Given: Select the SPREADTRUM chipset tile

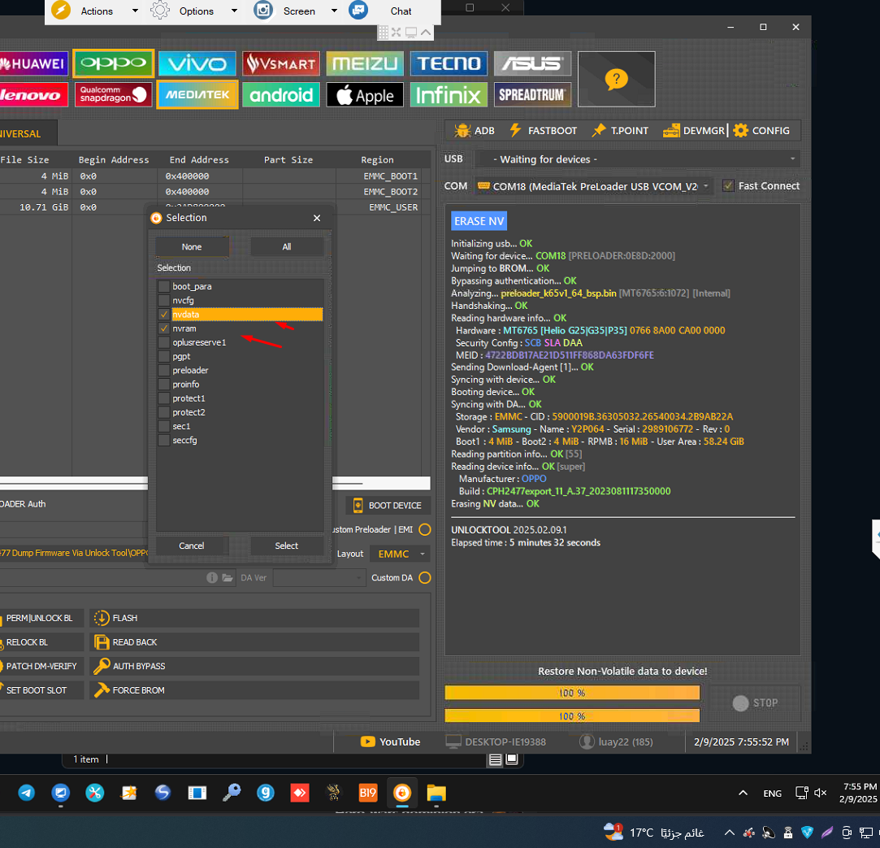Looking at the screenshot, I should (532, 95).
